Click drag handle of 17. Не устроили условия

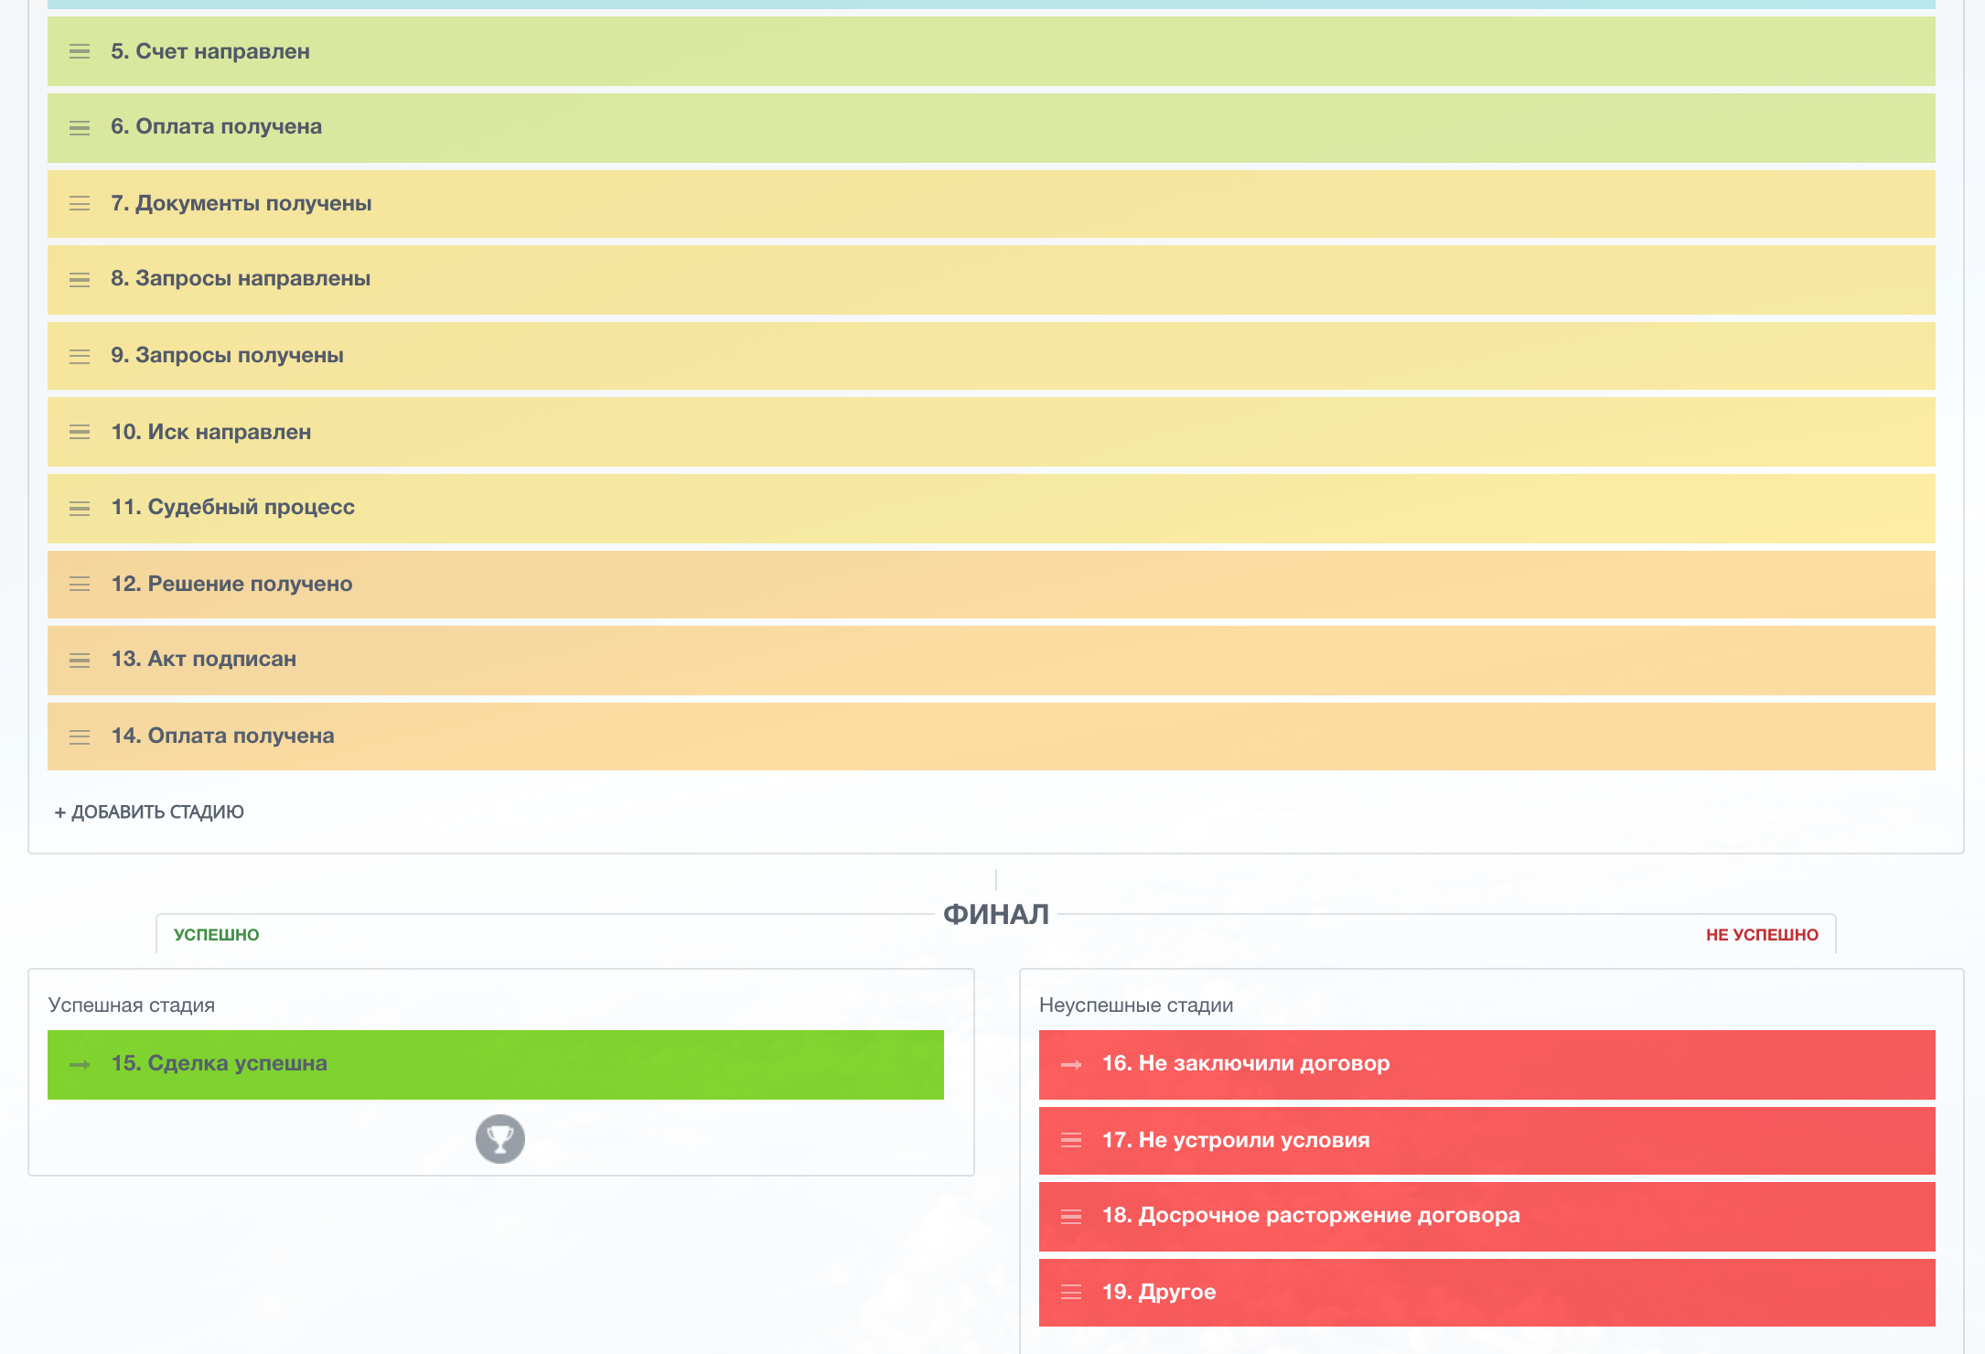pyautogui.click(x=1071, y=1140)
